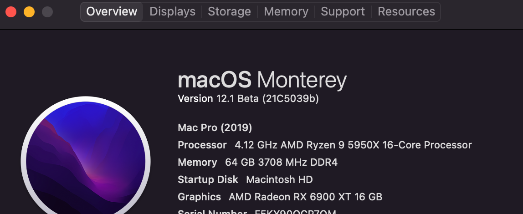The height and width of the screenshot is (214, 523).
Task: Click the gray disabled zoom button
Action: tap(47, 12)
